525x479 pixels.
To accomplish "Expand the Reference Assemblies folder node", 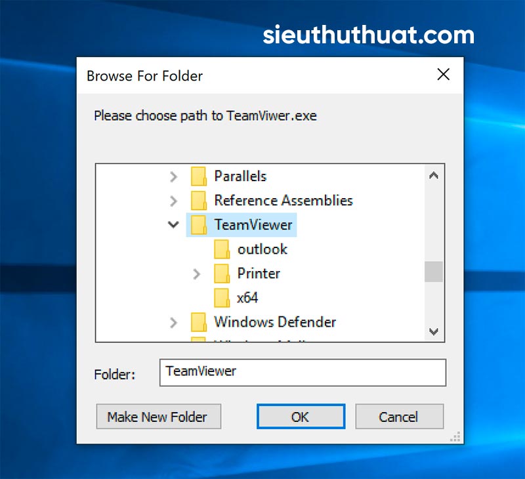I will point(173,201).
